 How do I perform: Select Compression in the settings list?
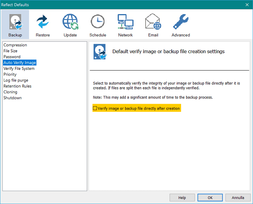pos(15,45)
